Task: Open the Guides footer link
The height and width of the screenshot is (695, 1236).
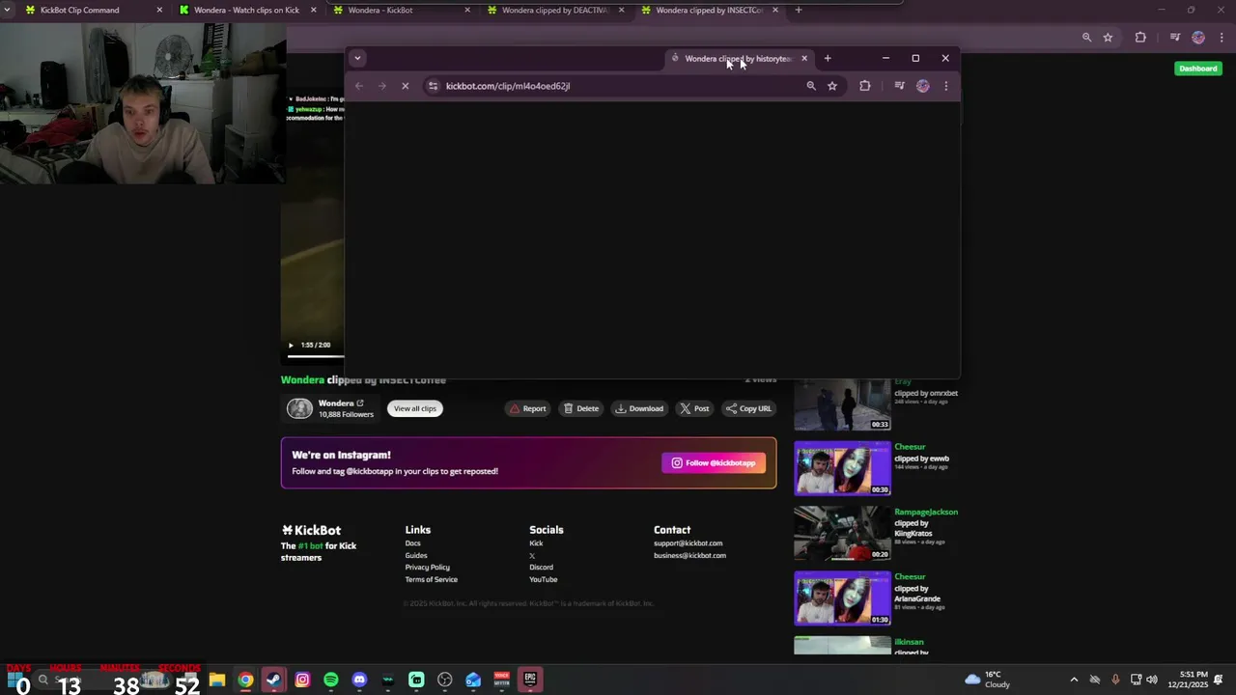Action: pos(416,555)
